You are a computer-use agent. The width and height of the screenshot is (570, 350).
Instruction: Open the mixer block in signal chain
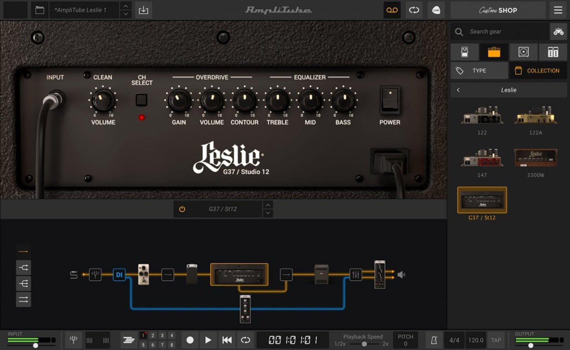click(x=356, y=274)
